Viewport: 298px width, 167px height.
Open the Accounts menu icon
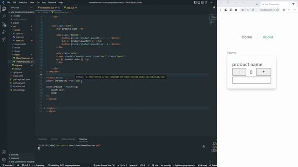4,152
